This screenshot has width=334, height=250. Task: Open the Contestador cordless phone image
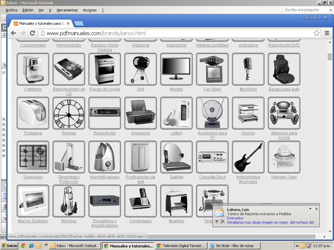pyautogui.click(x=141, y=201)
